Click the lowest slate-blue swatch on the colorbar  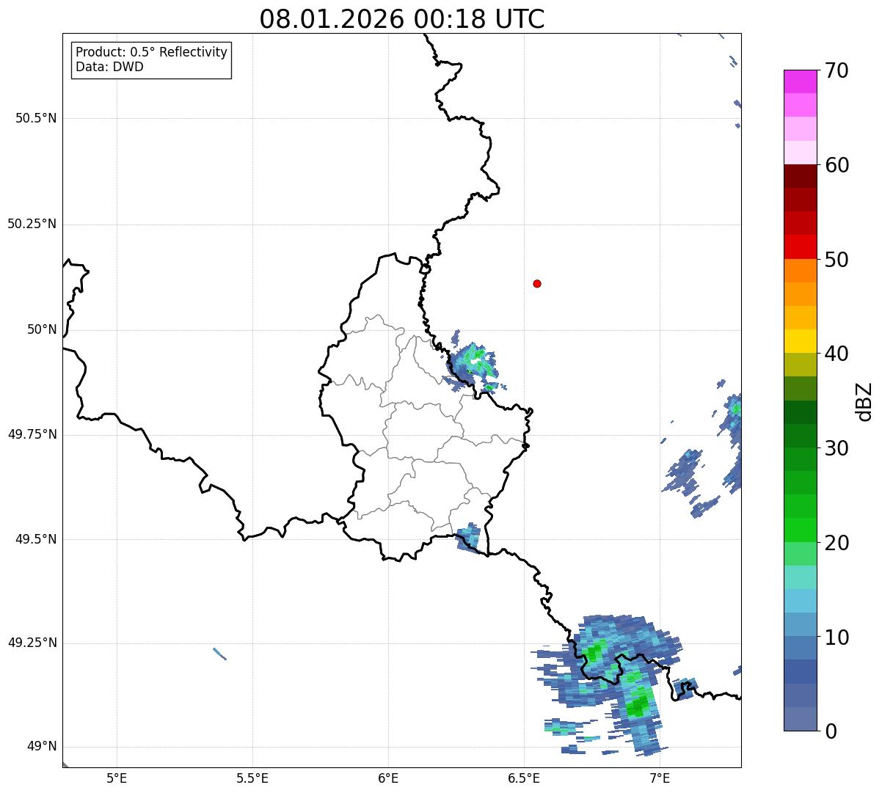coord(800,719)
